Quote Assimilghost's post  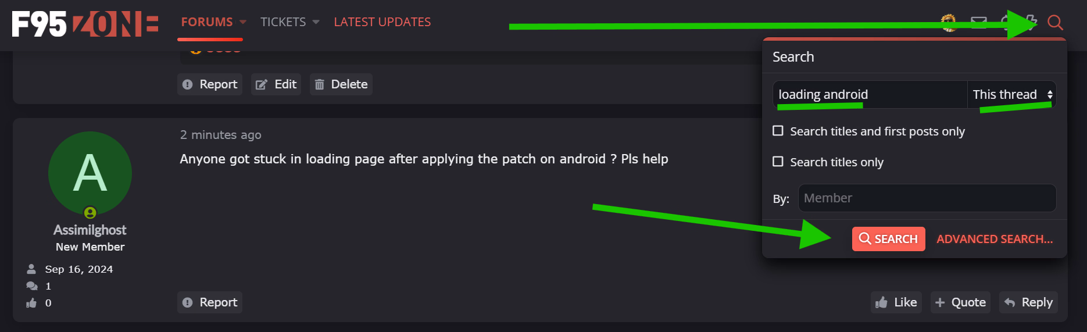tap(960, 302)
